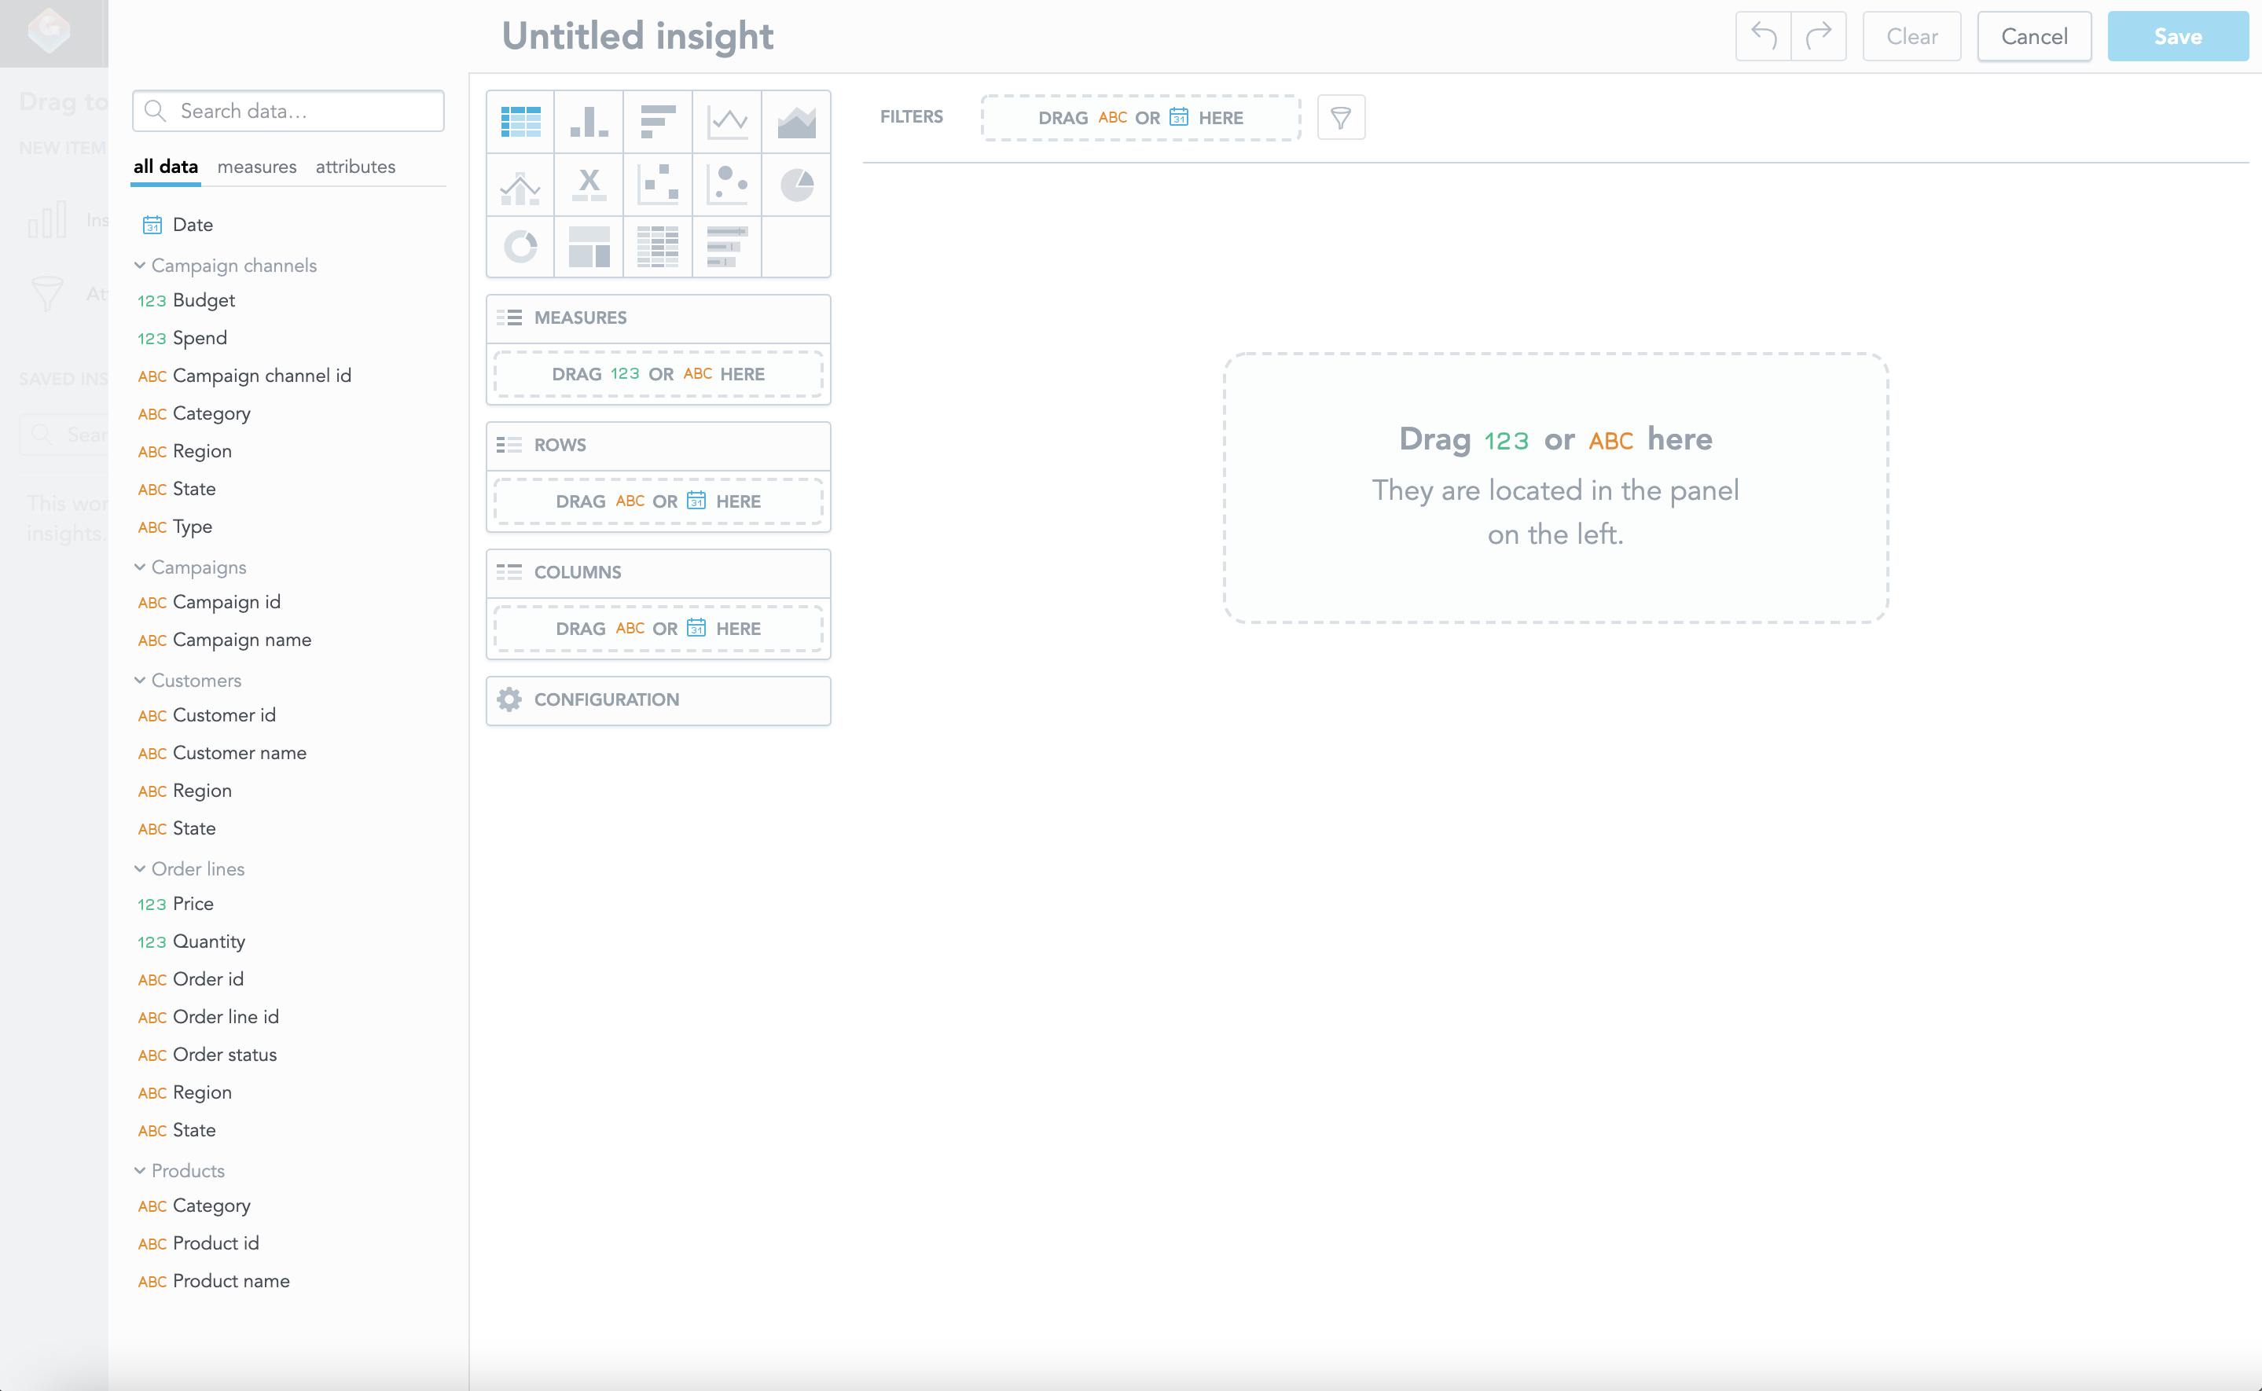Switch to the measures tab
The height and width of the screenshot is (1391, 2262).
point(257,167)
